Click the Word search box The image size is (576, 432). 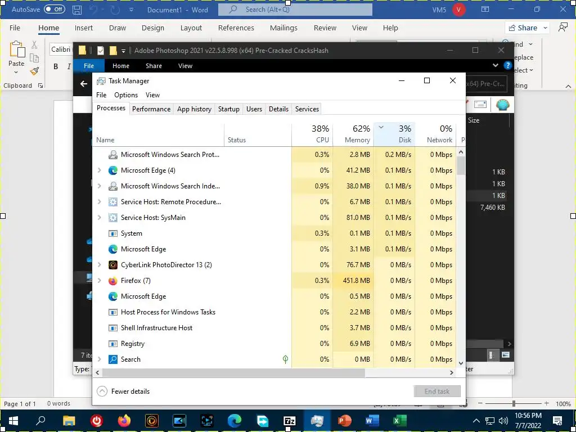[295, 10]
